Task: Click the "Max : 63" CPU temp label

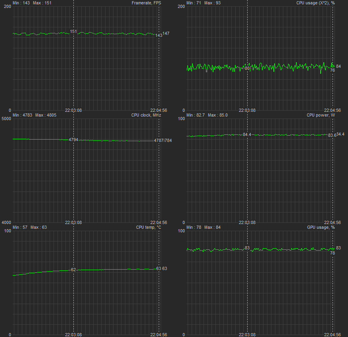Action: click(38, 227)
